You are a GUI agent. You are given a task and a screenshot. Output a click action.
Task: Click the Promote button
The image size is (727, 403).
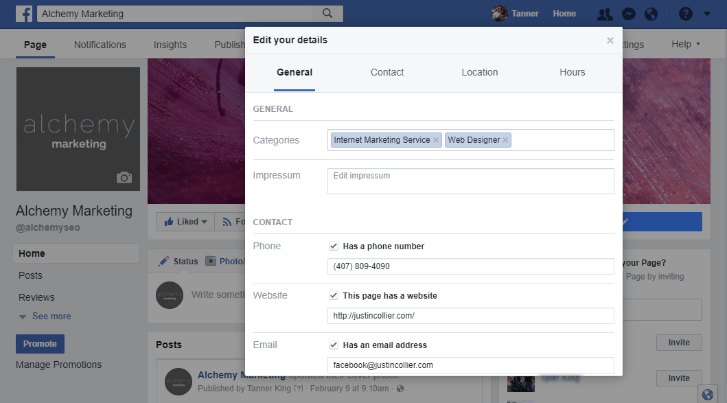[40, 344]
